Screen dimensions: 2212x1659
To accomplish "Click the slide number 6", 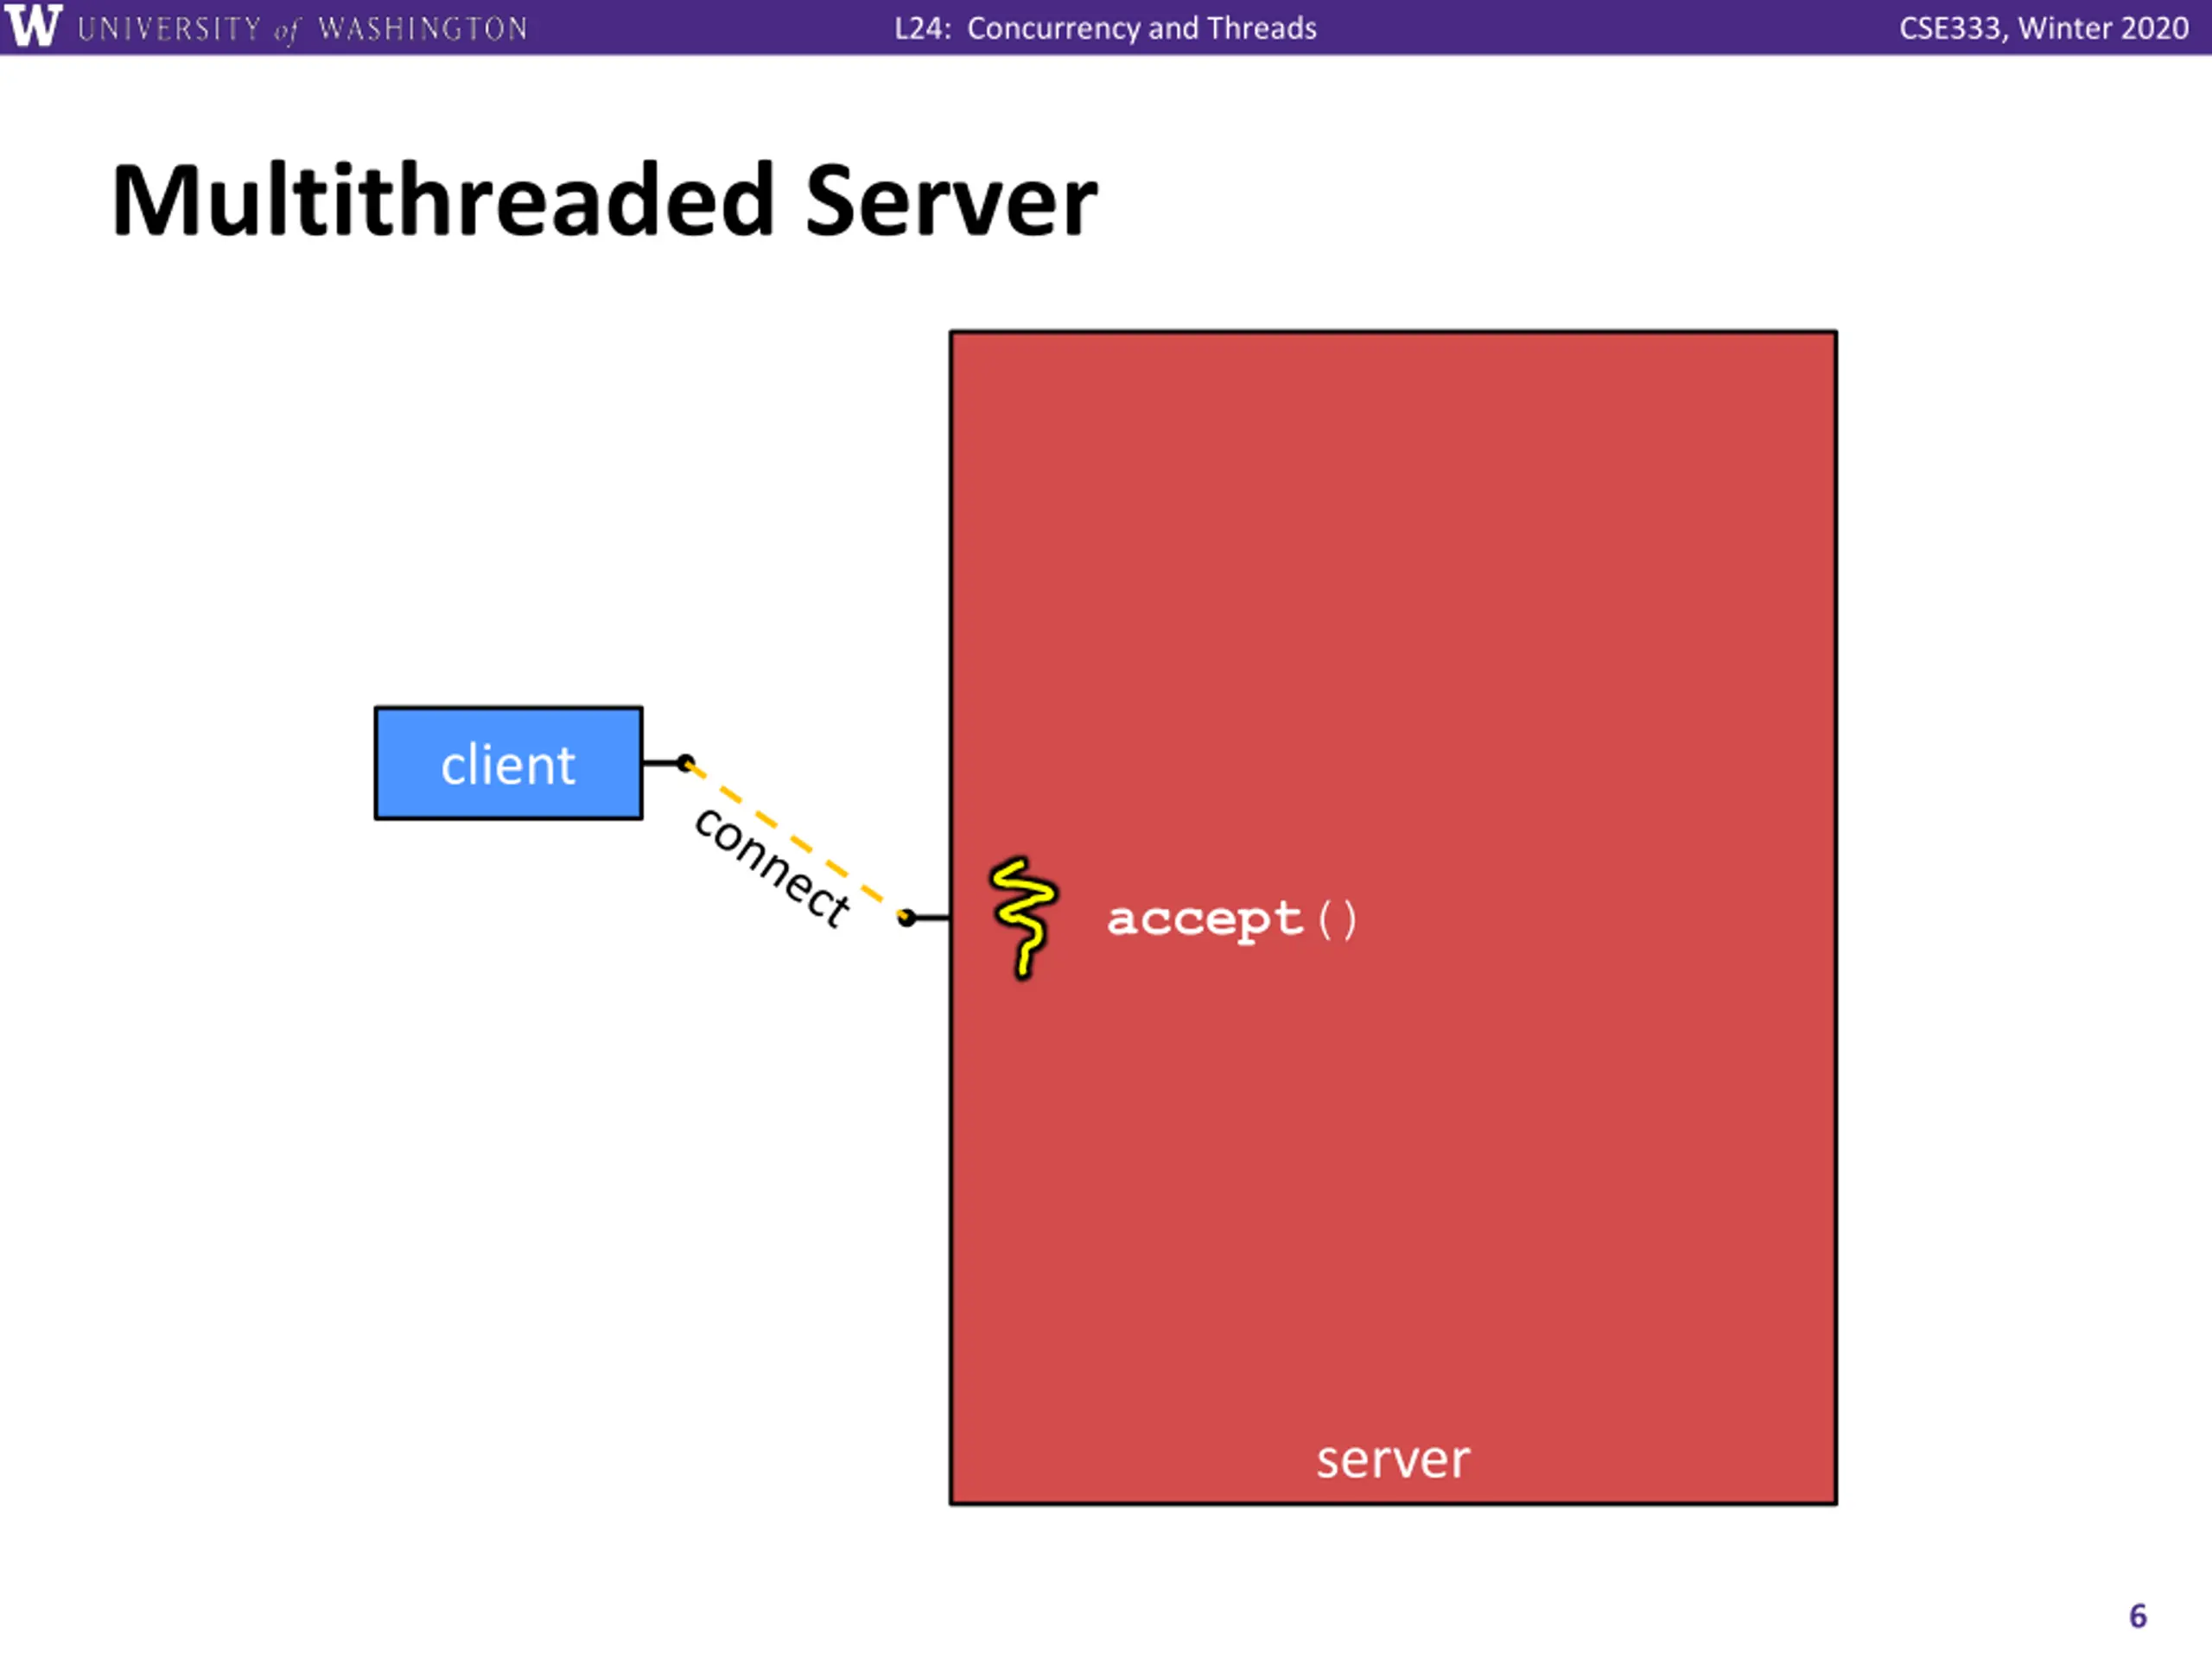I will click(2137, 1616).
